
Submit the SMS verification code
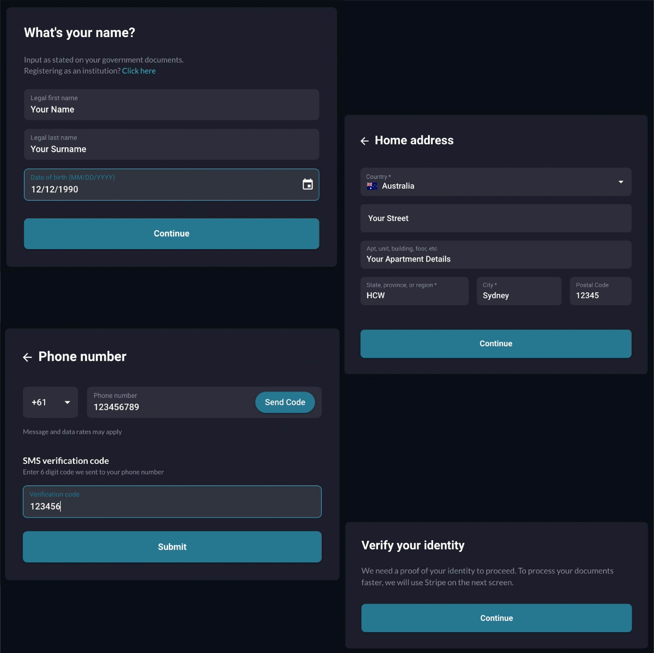(x=172, y=547)
